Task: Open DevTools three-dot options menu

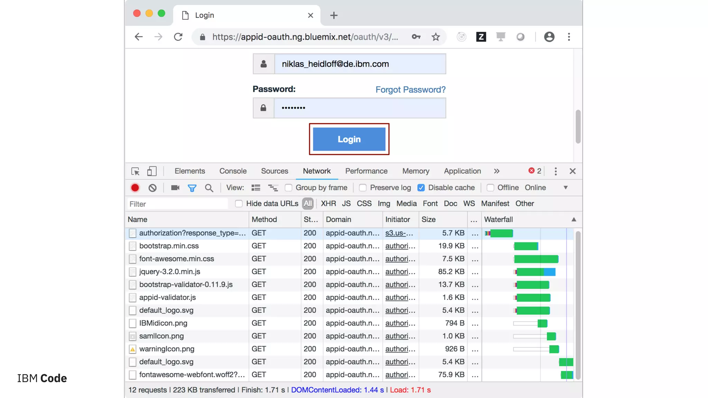Action: pos(556,171)
